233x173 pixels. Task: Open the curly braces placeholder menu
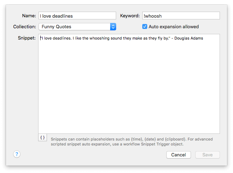pos(42,138)
